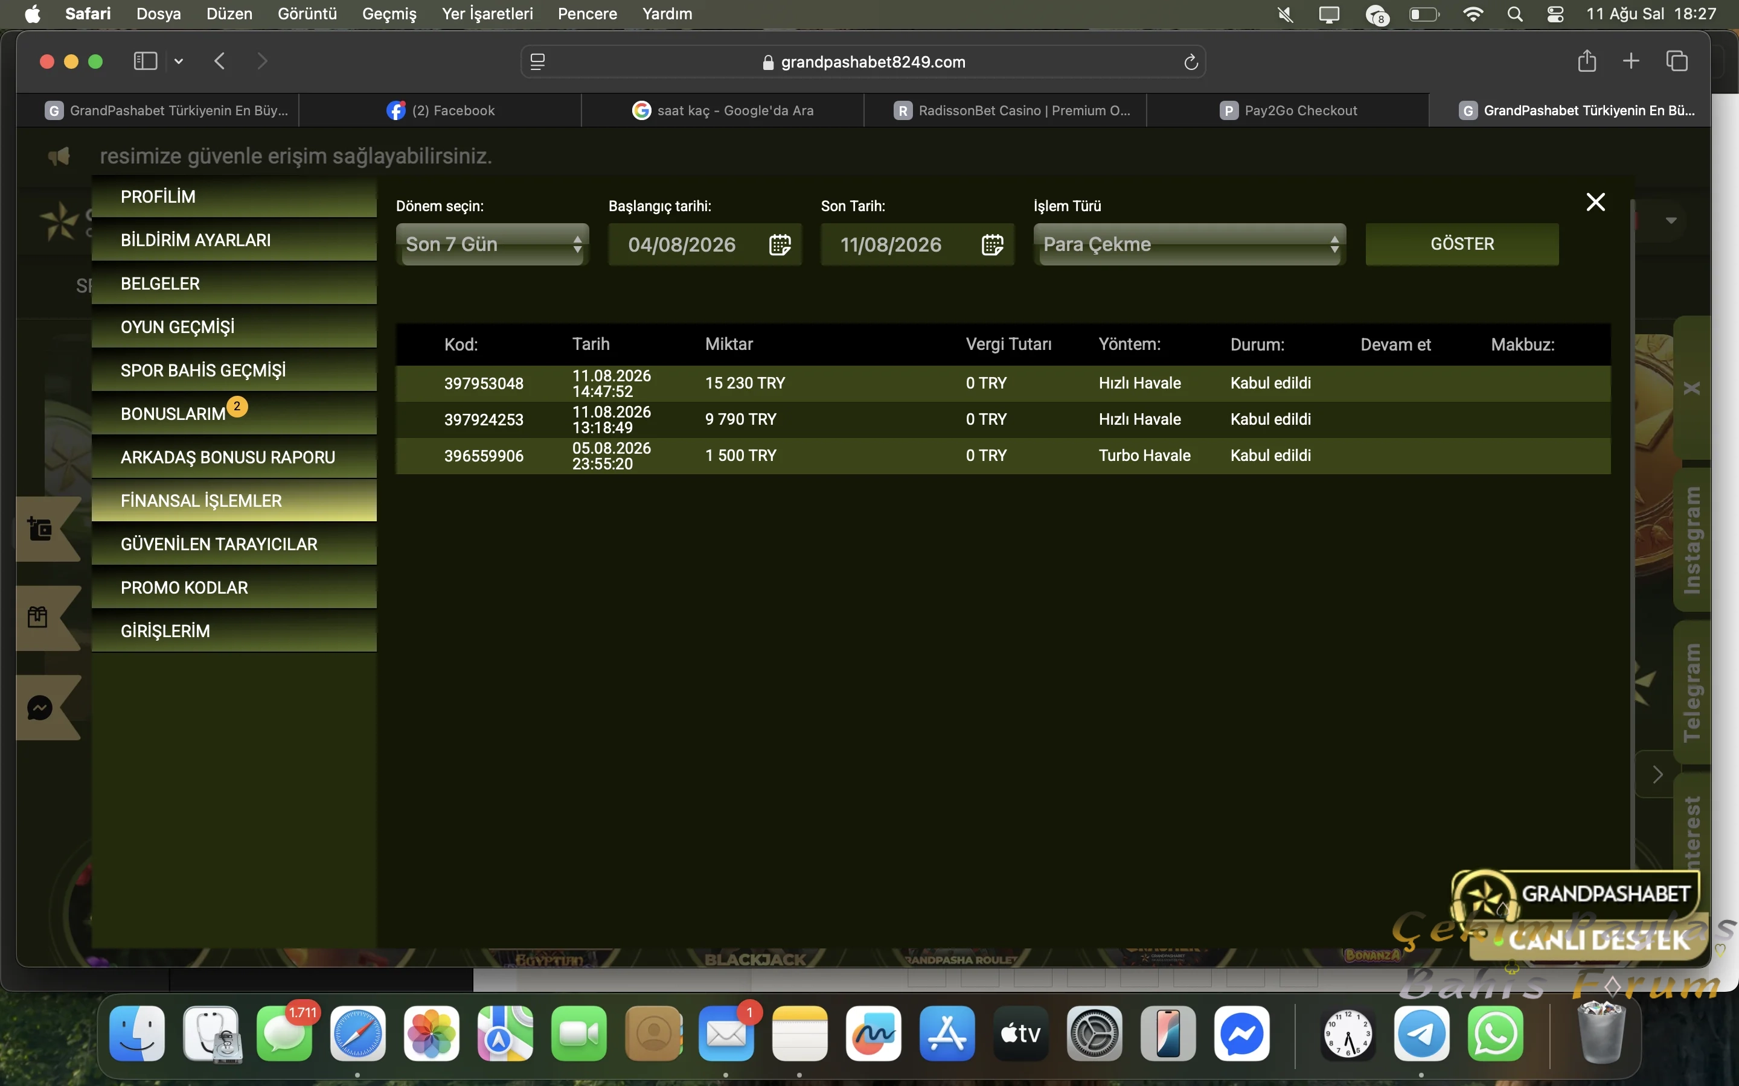
Task: Switch to RadissonBet Casino tab
Action: pyautogui.click(x=1006, y=110)
